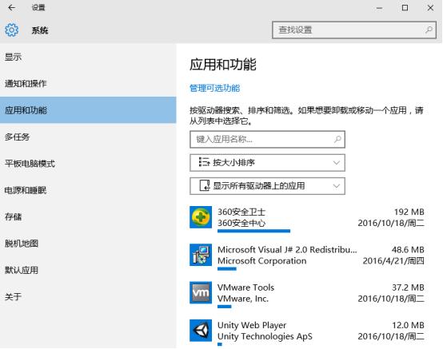This screenshot has width=443, height=349.
Task: Open the 按大小排序 sort dropdown
Action: click(x=267, y=162)
